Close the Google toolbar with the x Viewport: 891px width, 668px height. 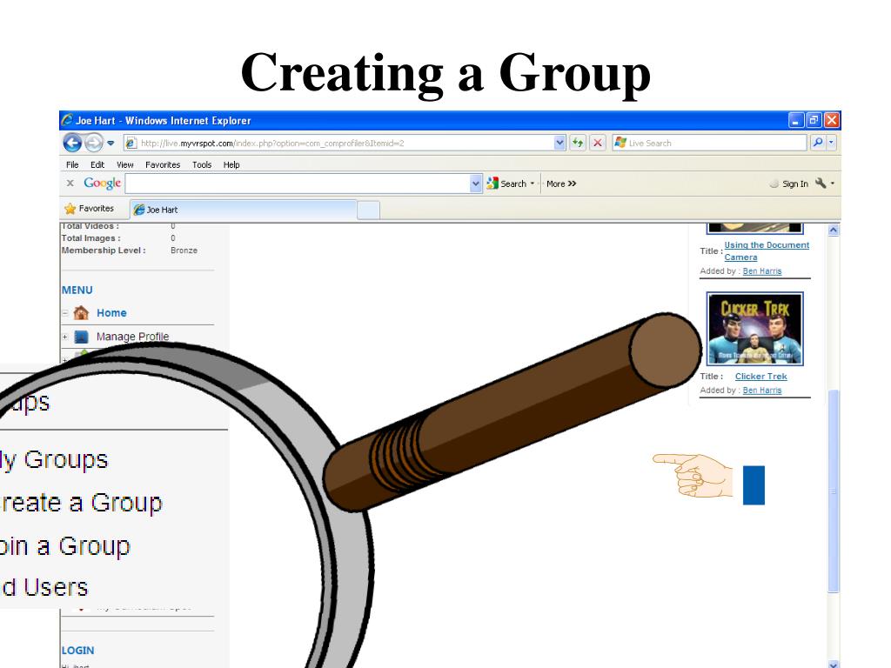pyautogui.click(x=70, y=183)
